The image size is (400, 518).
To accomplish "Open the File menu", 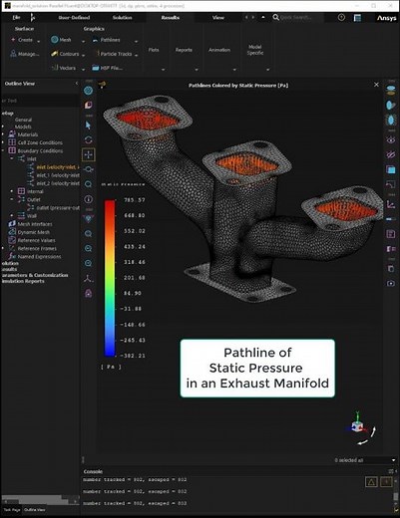I will (x=16, y=18).
